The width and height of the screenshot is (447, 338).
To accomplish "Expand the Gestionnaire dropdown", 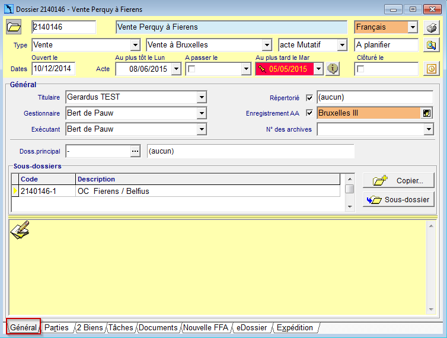I will click(202, 113).
